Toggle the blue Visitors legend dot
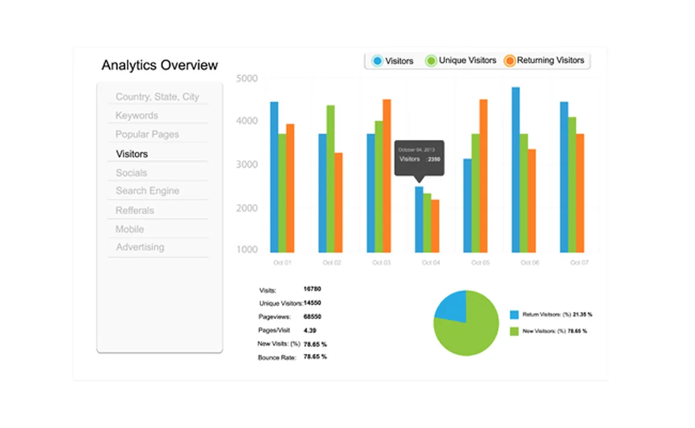695x428 pixels. tap(378, 60)
